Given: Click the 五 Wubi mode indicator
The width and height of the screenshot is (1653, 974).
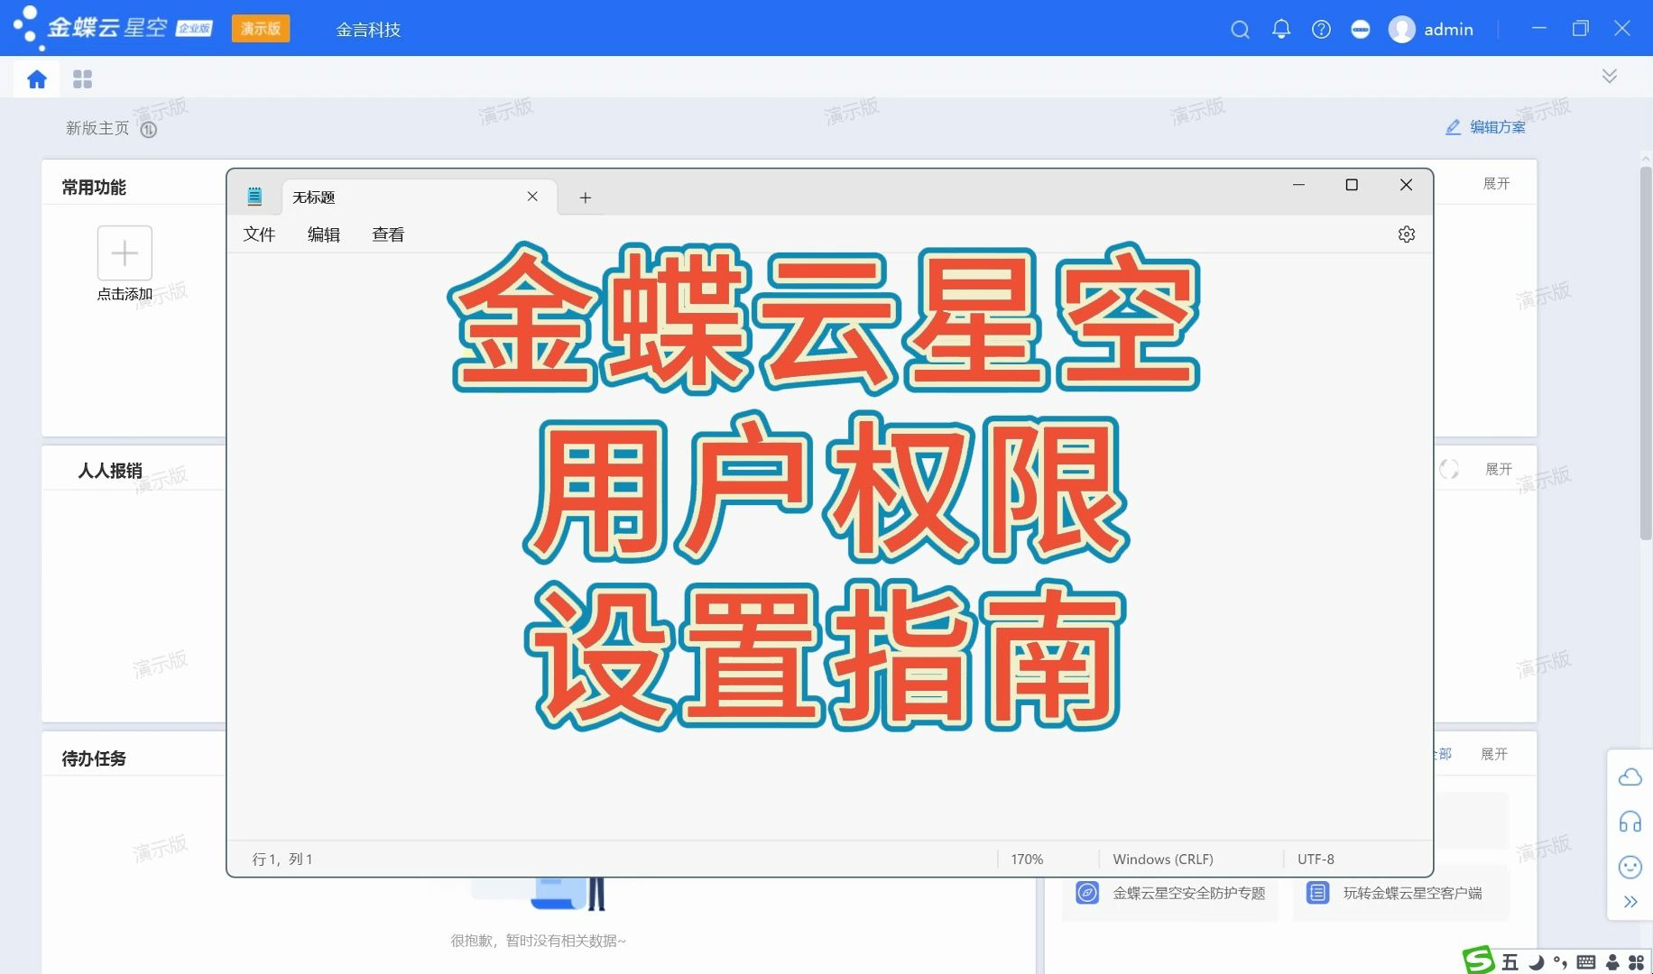Looking at the screenshot, I should coord(1510,962).
